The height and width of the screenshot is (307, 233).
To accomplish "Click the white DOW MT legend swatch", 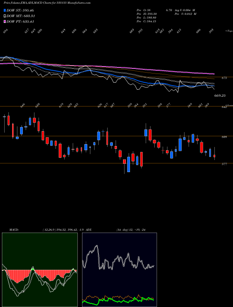I will tap(5, 16).
